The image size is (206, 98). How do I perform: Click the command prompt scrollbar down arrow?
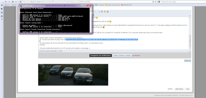pyautogui.click(x=91, y=32)
